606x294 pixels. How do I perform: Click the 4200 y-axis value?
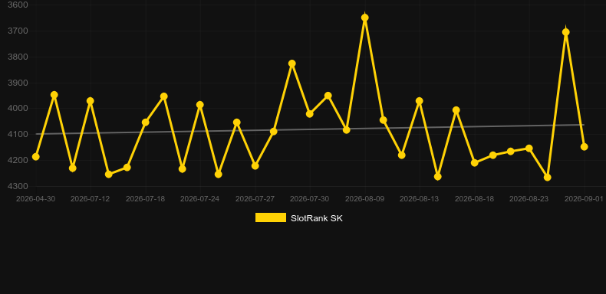click(18, 160)
